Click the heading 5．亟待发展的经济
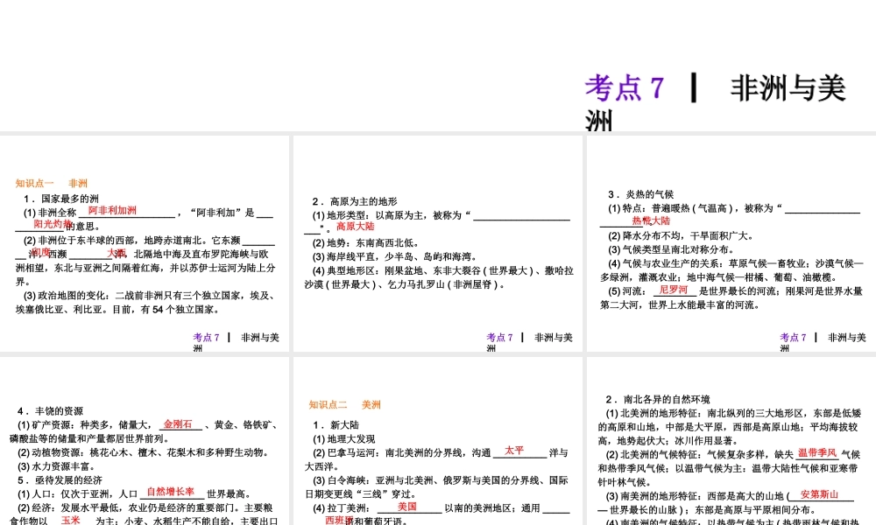This screenshot has width=876, height=525. point(60,479)
